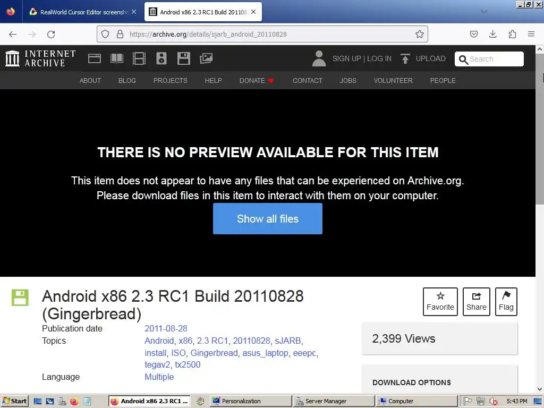
Task: Click the muted volume tray icon
Action: pos(492,402)
